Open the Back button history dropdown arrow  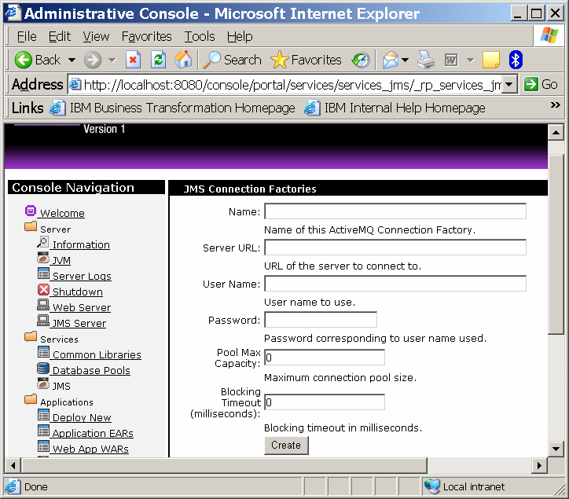[x=72, y=61]
